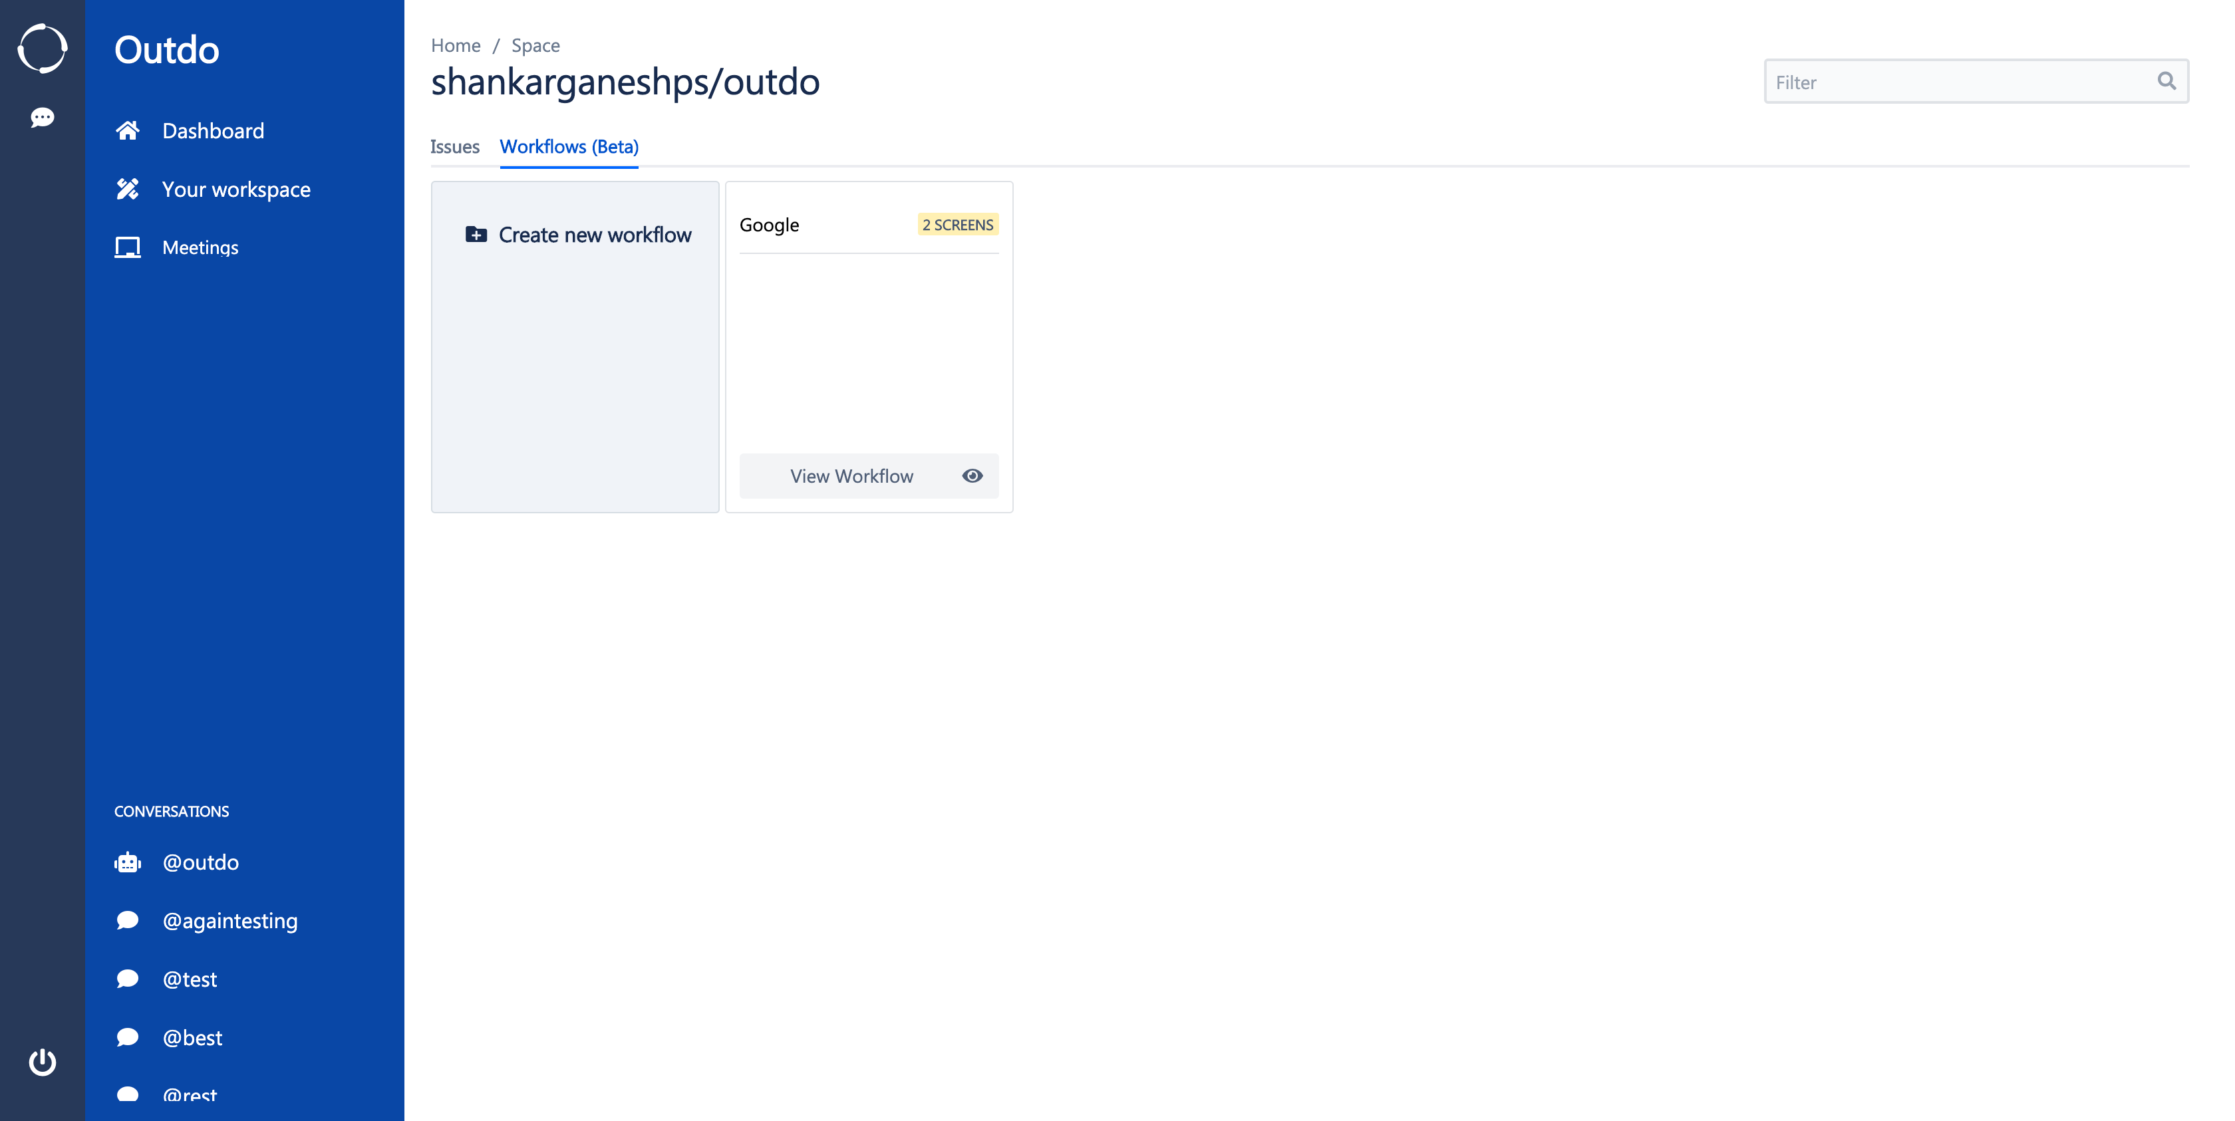Click the Your workspace tools icon
Screen dimensions: 2235x1121
coord(128,189)
